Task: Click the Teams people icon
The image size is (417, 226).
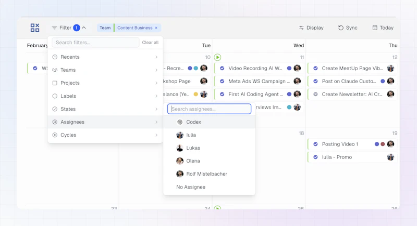Action: (x=55, y=70)
